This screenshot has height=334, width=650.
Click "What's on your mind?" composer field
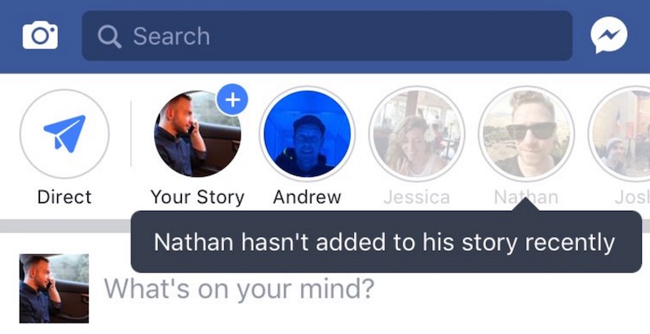click(239, 288)
